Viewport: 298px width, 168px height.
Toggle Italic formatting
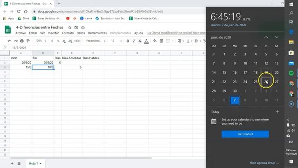[134, 41]
